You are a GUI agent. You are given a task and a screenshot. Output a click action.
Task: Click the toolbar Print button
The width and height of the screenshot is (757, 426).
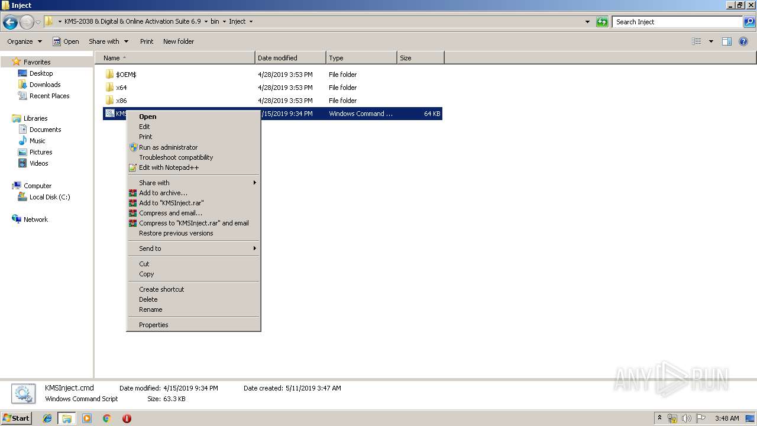point(147,41)
